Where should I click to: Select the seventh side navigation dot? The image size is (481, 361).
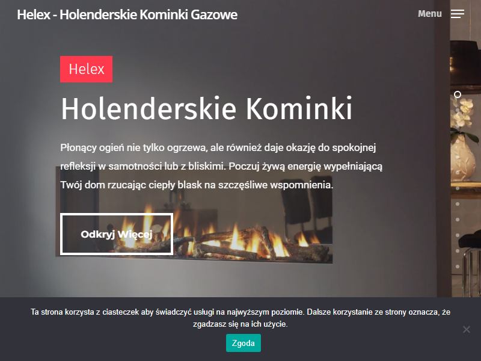(458, 188)
